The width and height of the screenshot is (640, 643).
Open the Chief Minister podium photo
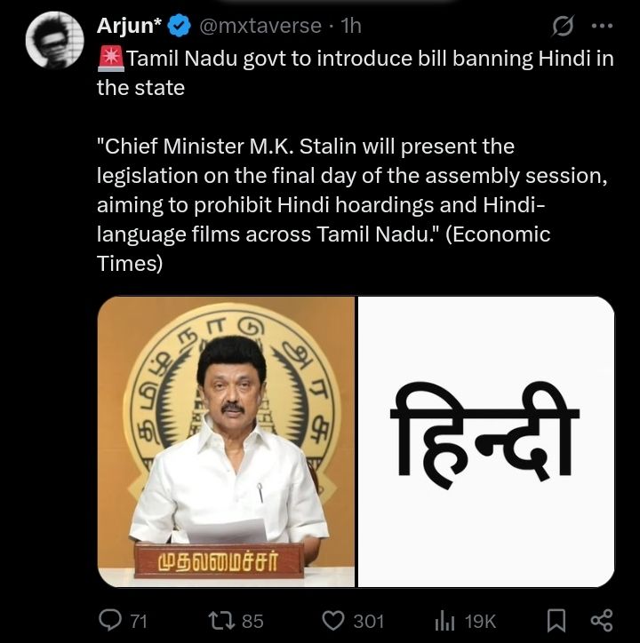point(226,441)
